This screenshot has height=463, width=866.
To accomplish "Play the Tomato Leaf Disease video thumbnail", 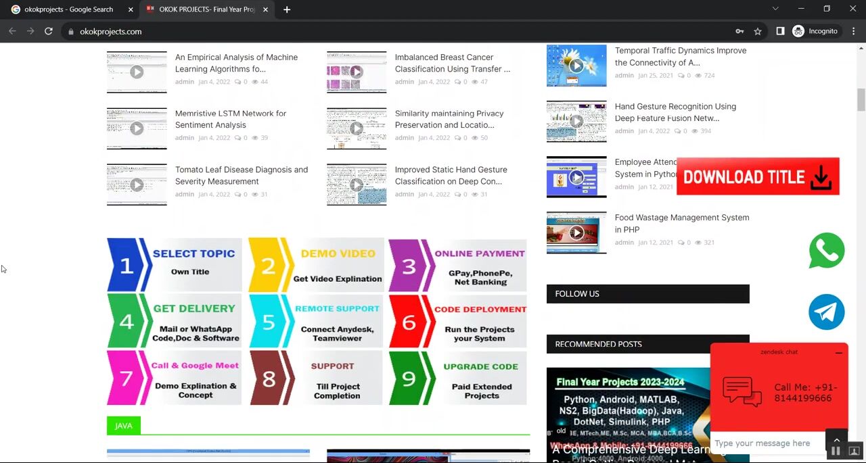I will (x=137, y=185).
